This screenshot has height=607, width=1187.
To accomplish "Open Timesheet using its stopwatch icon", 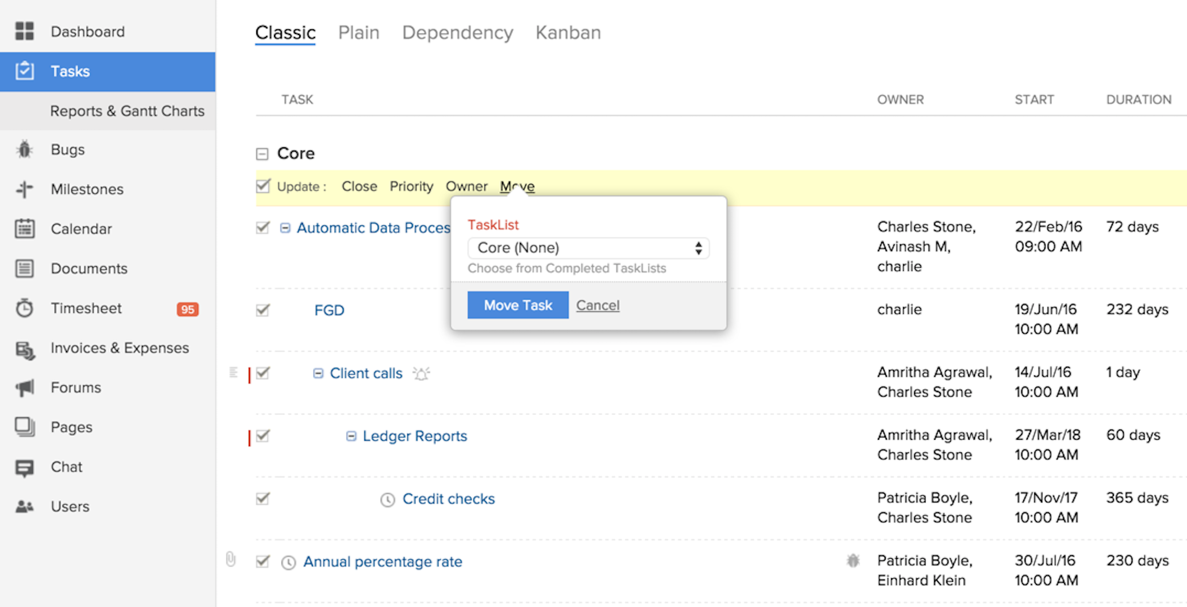I will tap(24, 309).
